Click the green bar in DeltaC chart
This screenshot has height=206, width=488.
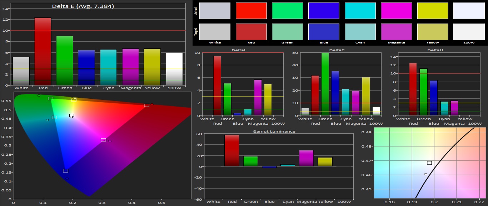[x=325, y=84]
